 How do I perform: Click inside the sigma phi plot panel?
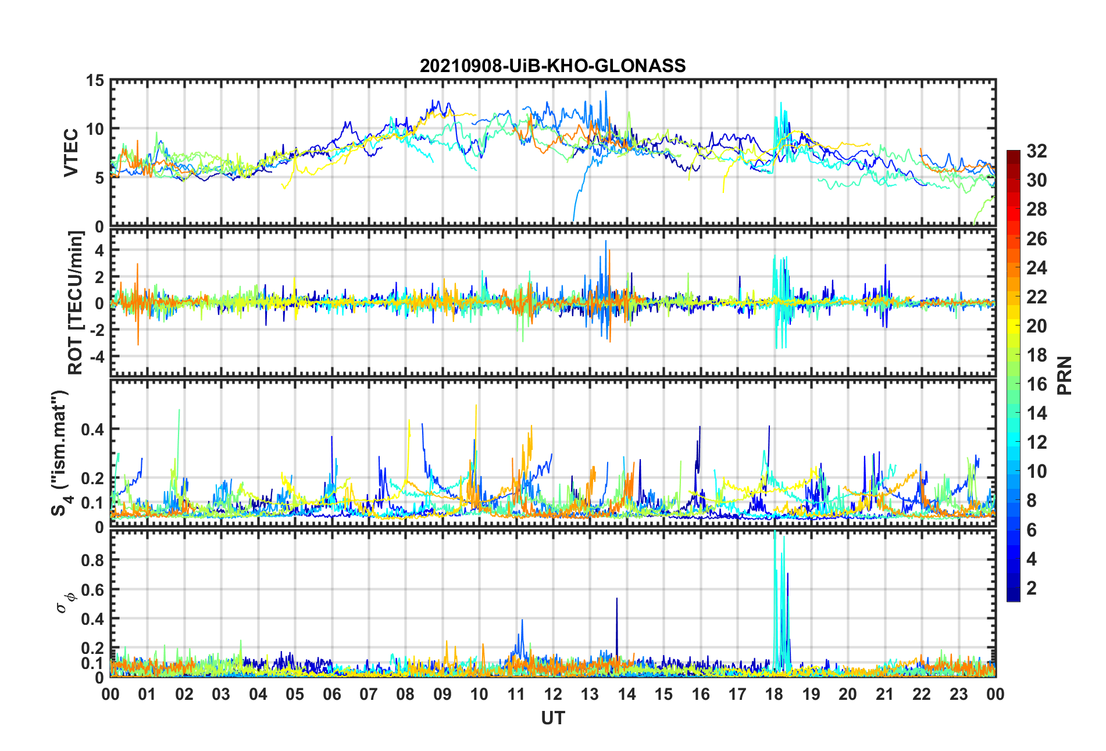point(552,603)
